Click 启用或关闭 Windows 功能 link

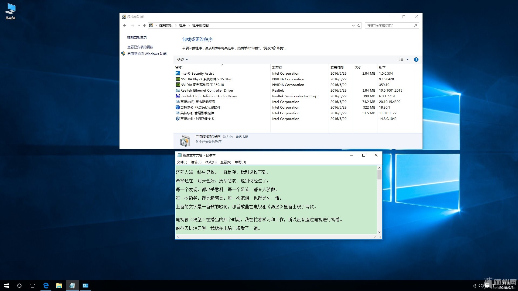(147, 54)
